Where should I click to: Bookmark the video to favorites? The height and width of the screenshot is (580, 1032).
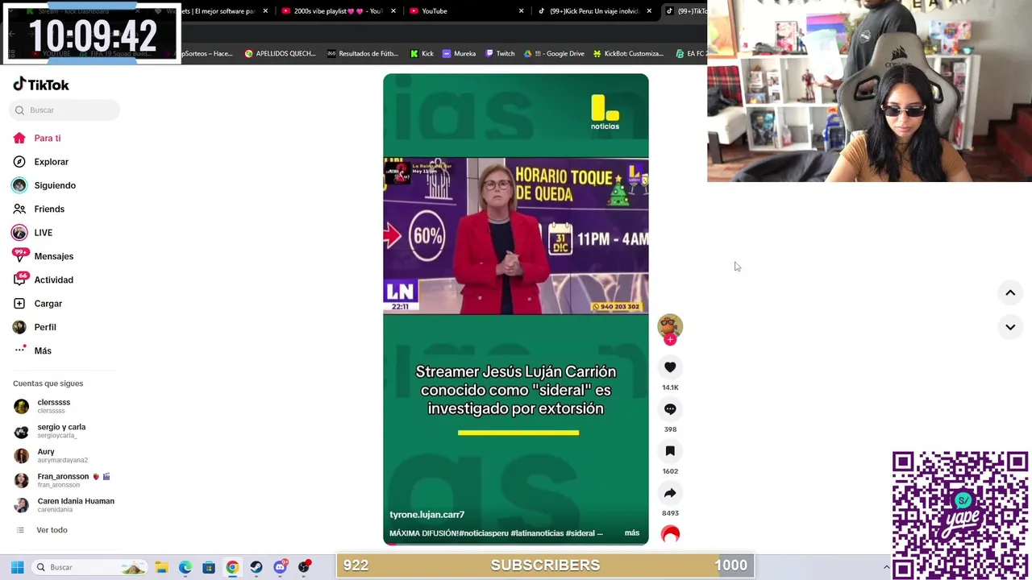click(x=670, y=451)
